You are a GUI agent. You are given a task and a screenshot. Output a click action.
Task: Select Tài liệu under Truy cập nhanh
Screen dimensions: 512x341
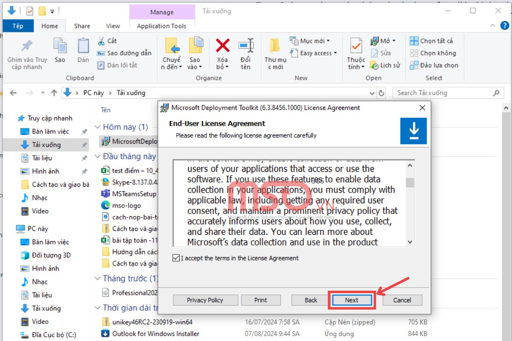click(x=42, y=158)
